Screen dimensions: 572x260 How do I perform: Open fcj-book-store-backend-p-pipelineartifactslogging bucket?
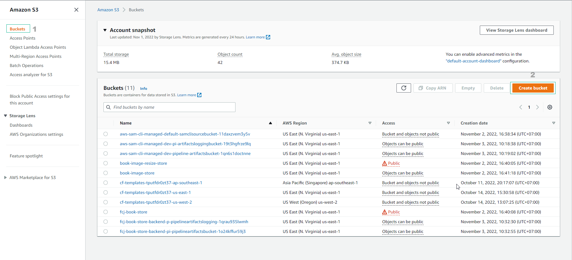(184, 222)
